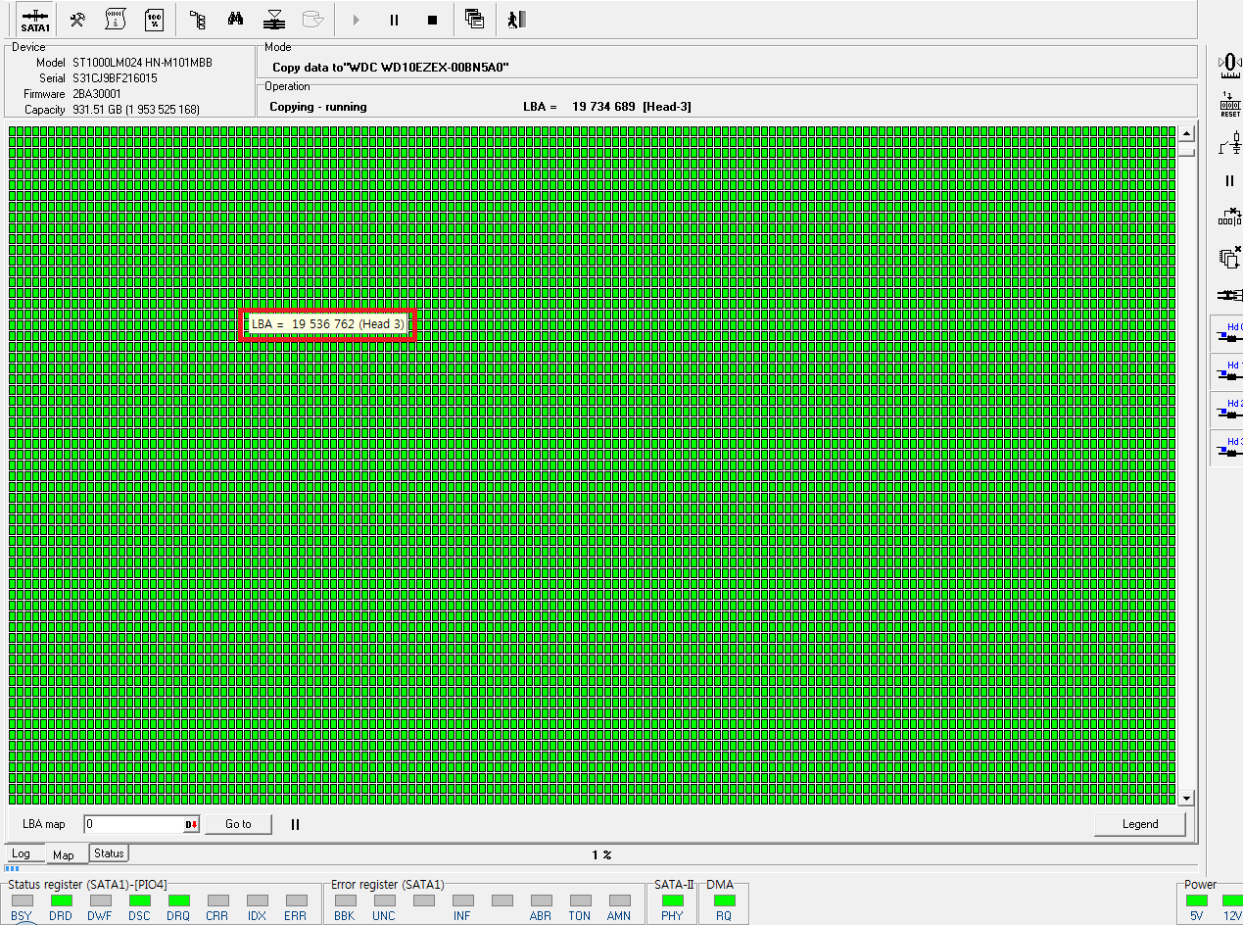
Task: Click the scroll-up arrow of the map
Action: click(1186, 134)
